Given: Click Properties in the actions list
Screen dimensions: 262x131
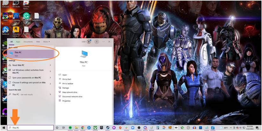Looking at the screenshot, I should pos(66,101).
